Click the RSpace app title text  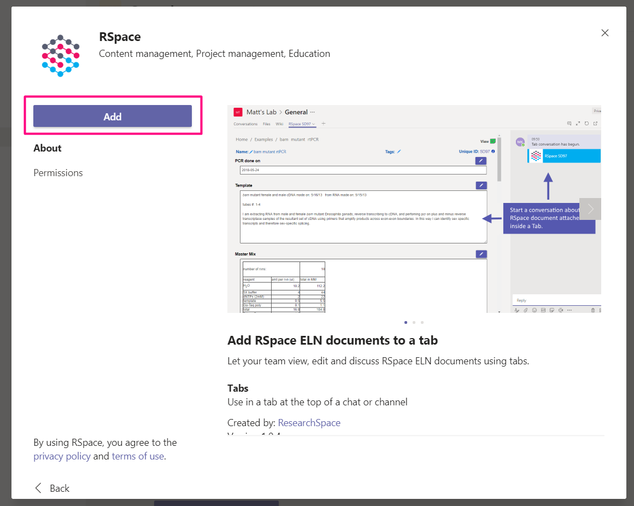point(120,37)
